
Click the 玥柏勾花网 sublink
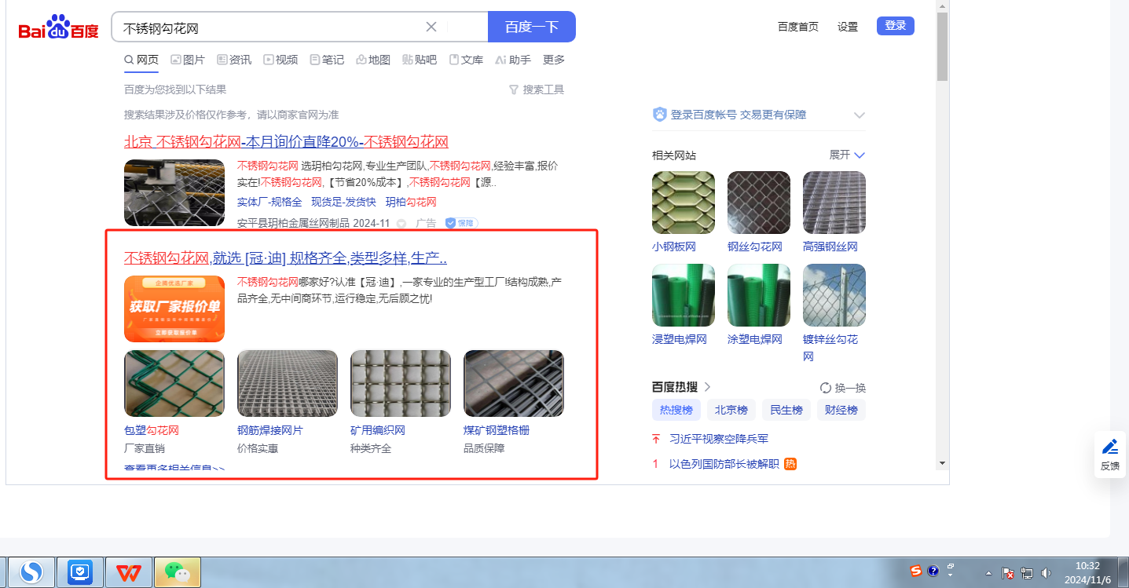point(411,203)
